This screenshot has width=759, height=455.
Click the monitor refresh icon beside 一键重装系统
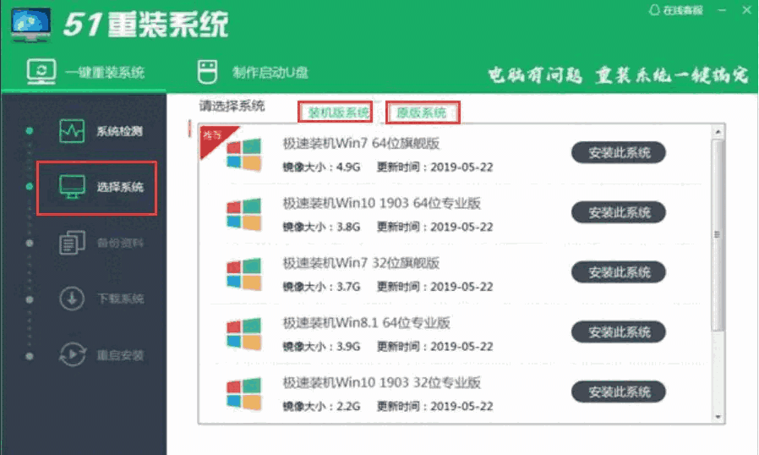[x=41, y=72]
